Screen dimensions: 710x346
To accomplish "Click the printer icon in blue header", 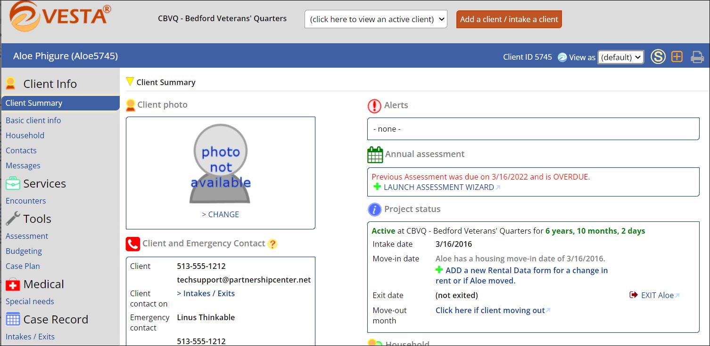I will [697, 57].
